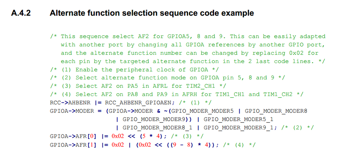341x158 pixels.
Task: Click the expression (9 - 8) in code
Action: (x=183, y=144)
